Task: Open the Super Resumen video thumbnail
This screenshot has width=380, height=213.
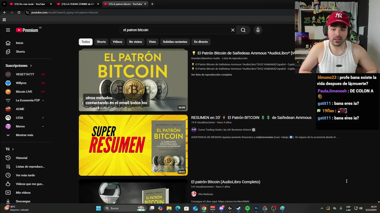Action: point(133,145)
